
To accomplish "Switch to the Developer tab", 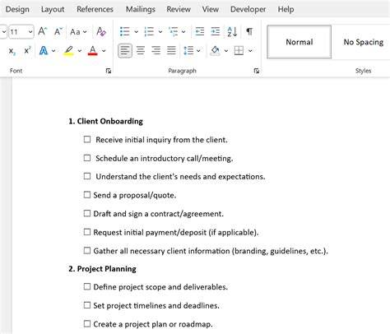I will coord(248,9).
